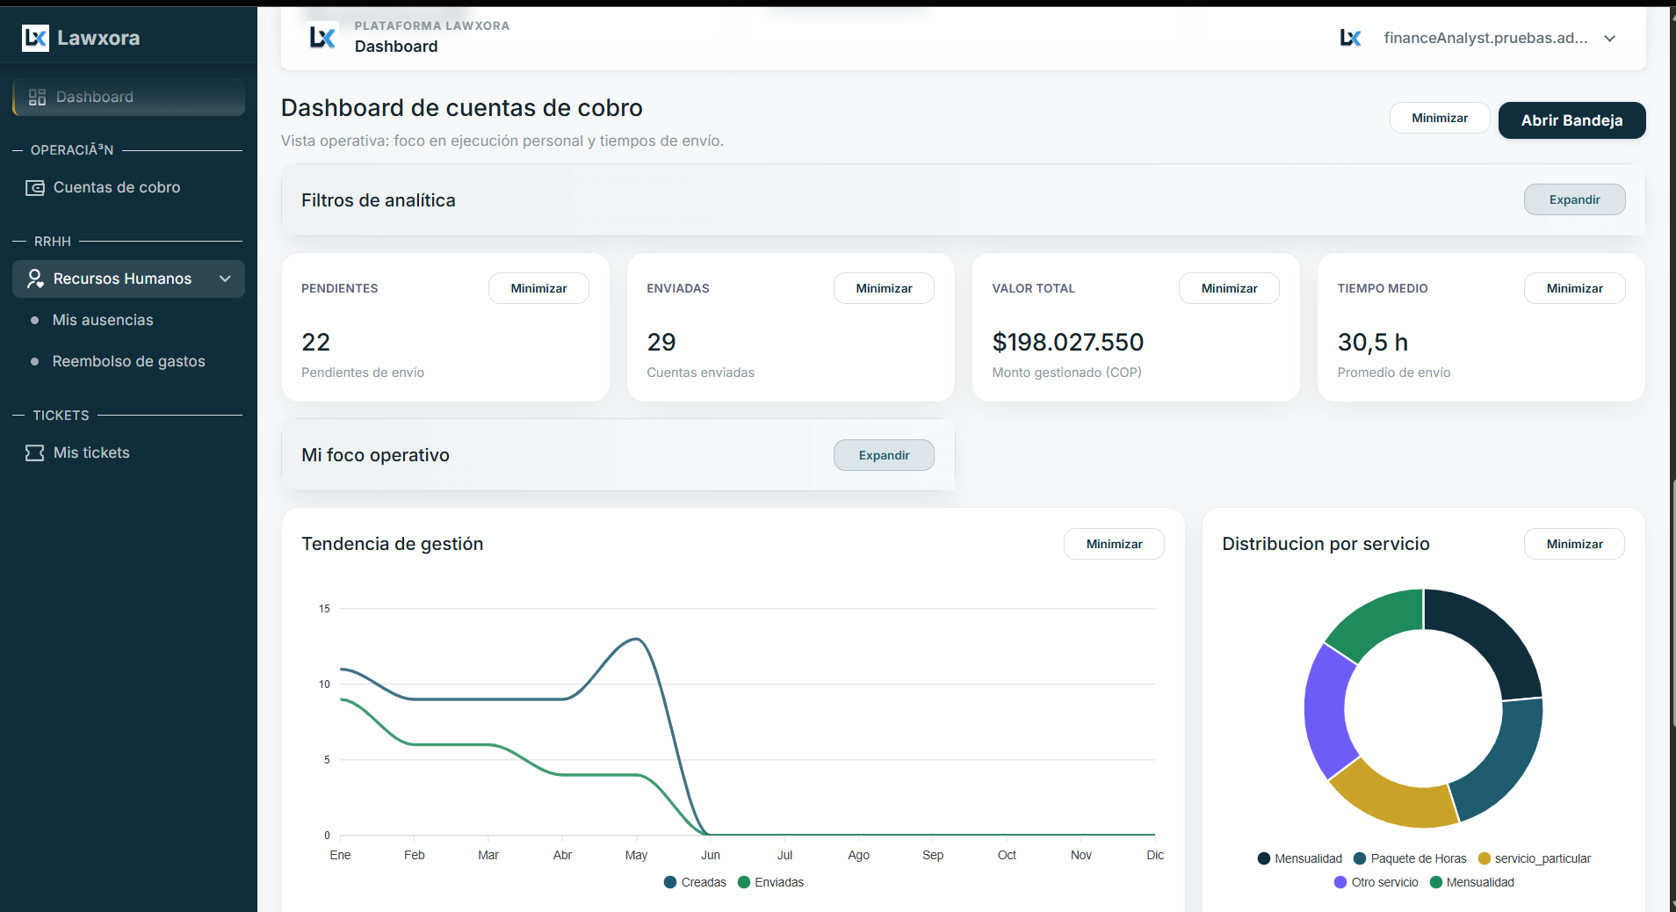Open Dashboard in the sidebar
The image size is (1676, 912).
128,98
